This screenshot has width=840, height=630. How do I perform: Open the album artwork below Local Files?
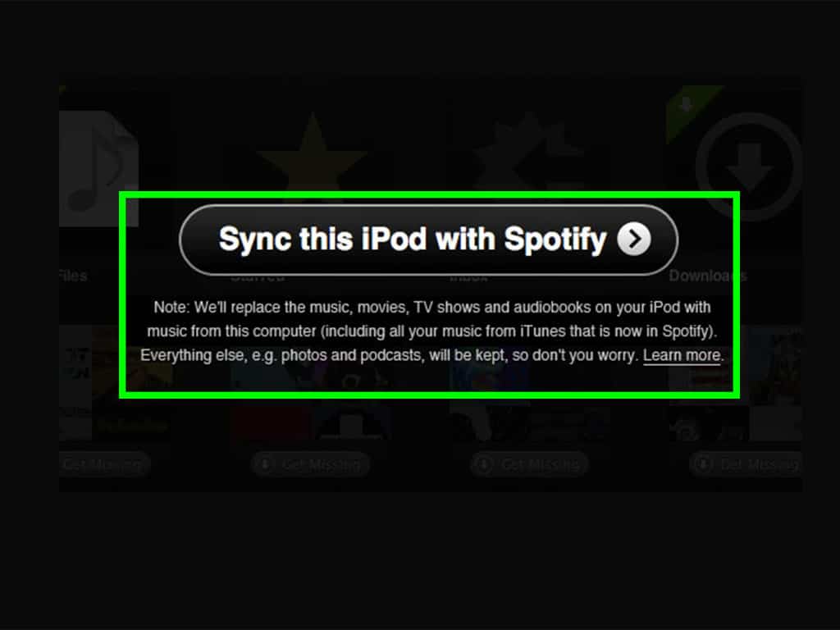coord(116,383)
